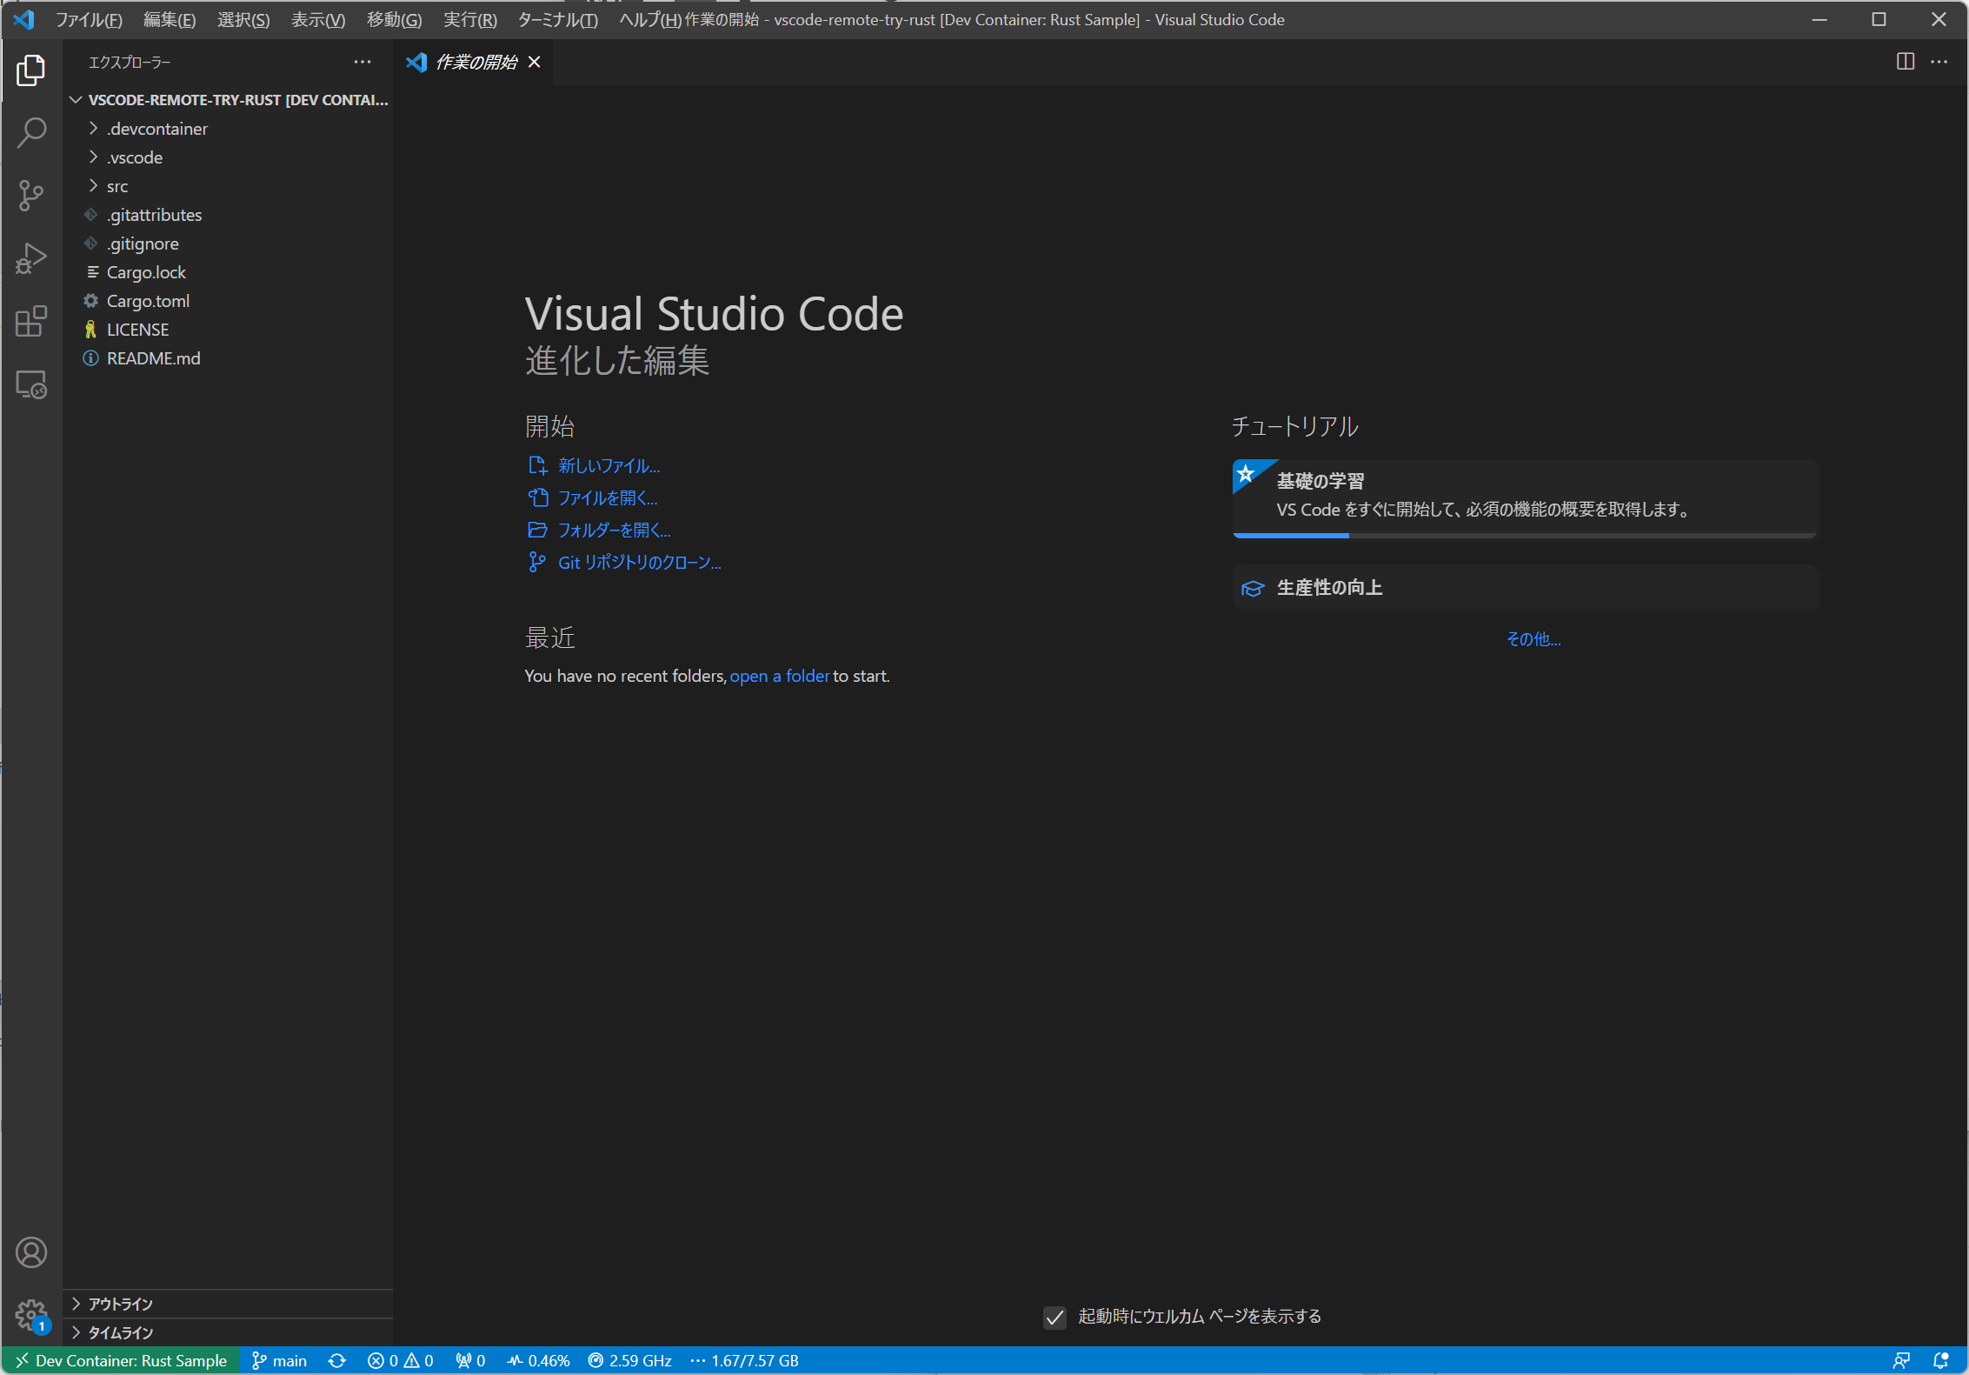
Task: Click the フォルダーを開く... link
Action: click(615, 531)
